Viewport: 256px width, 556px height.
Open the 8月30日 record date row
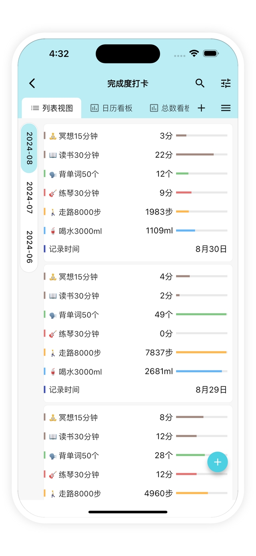click(138, 249)
